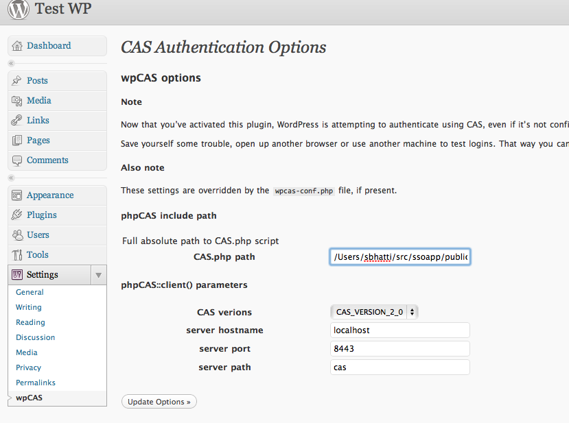Open the Users menu

(x=38, y=235)
